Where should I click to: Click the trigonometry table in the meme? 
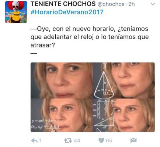point(104,109)
